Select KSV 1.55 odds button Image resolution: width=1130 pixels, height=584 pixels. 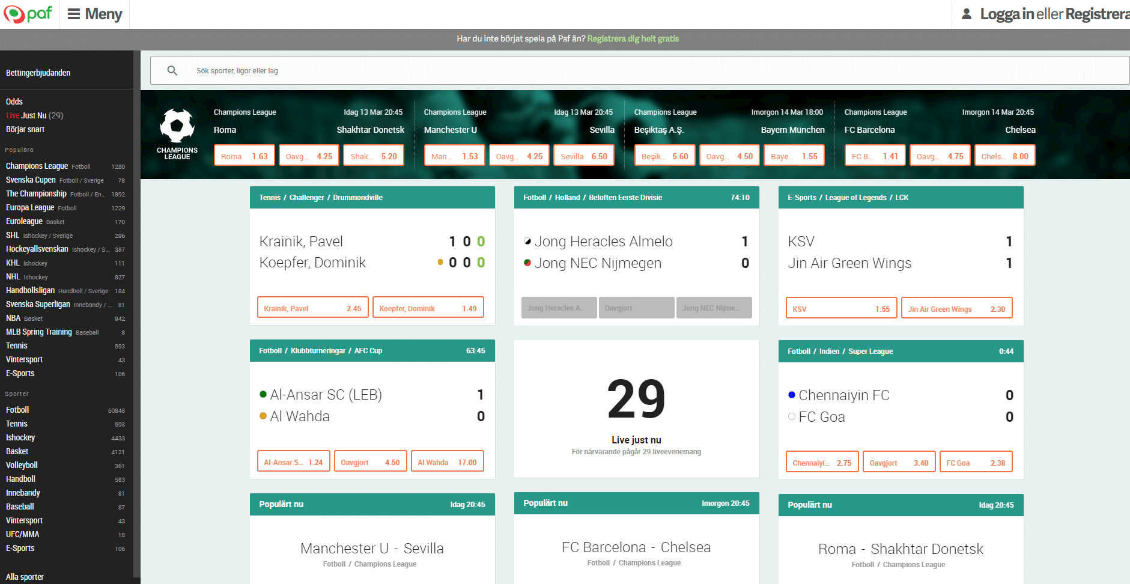click(840, 308)
